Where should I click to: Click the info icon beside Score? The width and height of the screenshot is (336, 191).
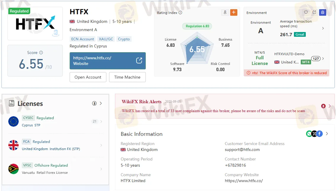click(x=41, y=52)
